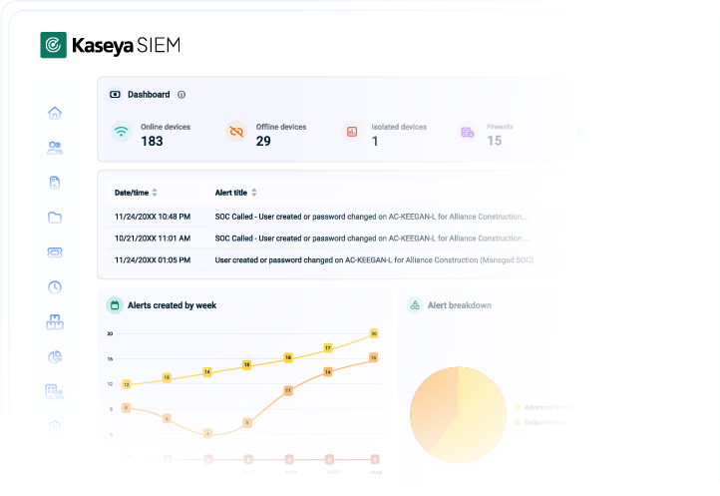
Task: Click the Isolated devices red icon
Action: pos(351,132)
